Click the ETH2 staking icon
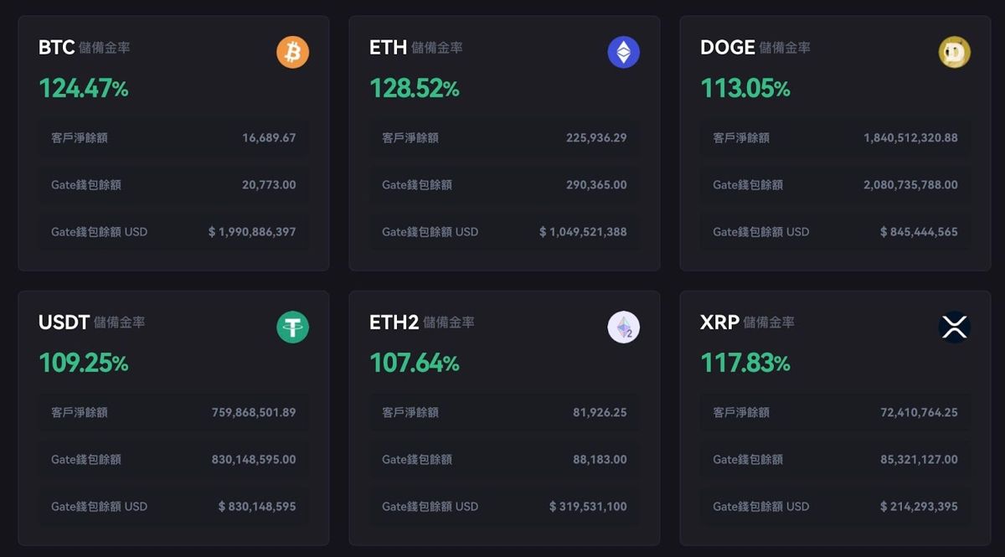Screen dimensions: 1005x557 pyautogui.click(x=624, y=327)
